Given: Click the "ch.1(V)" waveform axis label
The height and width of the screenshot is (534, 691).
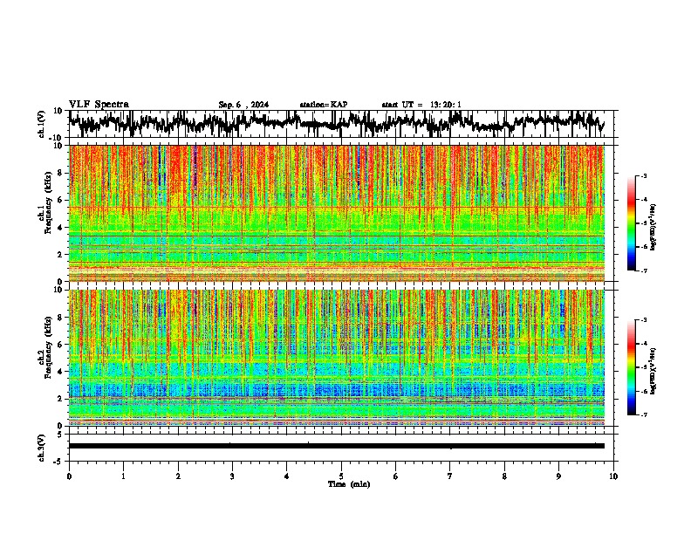Looking at the screenshot, I should (x=42, y=124).
